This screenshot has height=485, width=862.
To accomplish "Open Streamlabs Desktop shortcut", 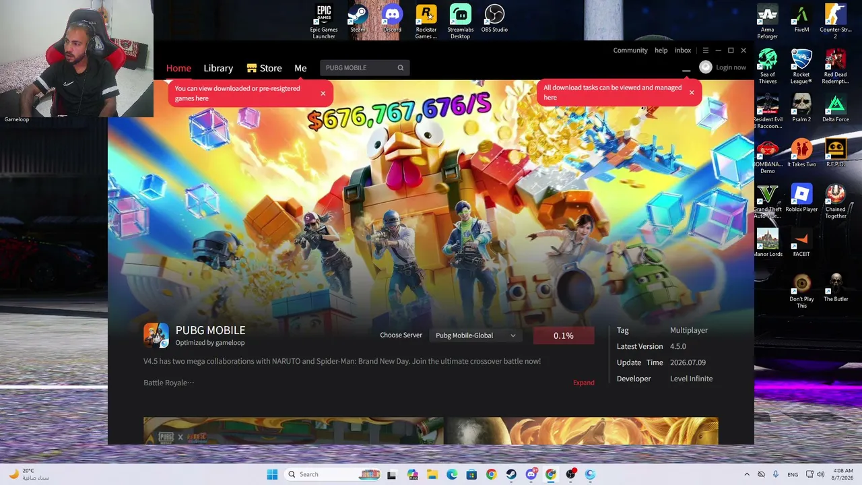I will [461, 22].
